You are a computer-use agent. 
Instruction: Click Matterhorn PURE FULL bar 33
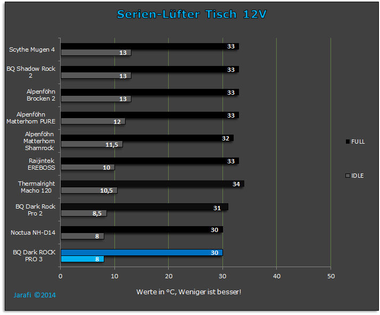[x=150, y=115]
